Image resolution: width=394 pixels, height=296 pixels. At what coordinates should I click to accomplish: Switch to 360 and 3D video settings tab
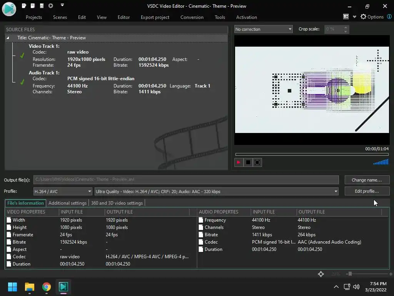coord(117,203)
